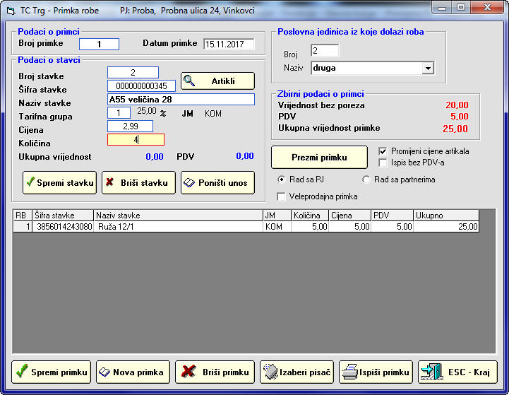Select Rad sa partnerima radio option
The height and width of the screenshot is (395, 509).
pos(366,179)
